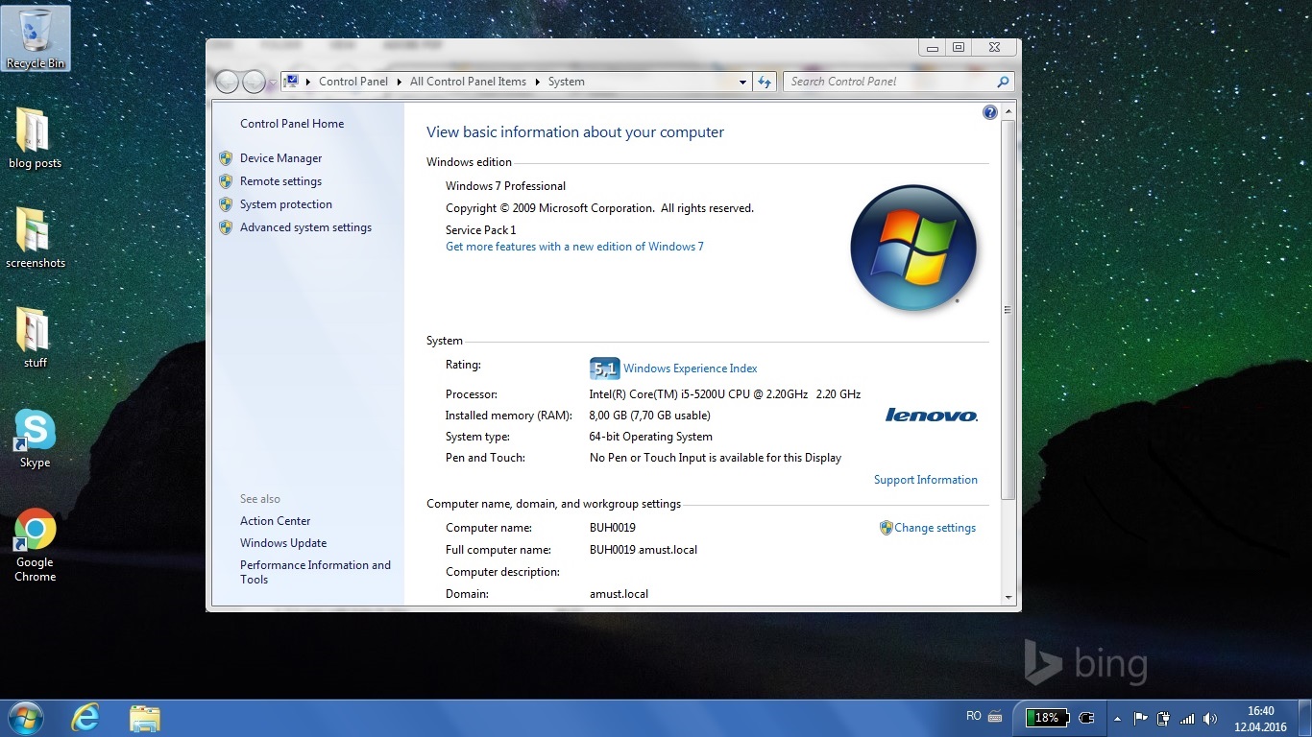Click All Control Panel Items breadcrumb
Screen dimensions: 1312x737
[468, 82]
